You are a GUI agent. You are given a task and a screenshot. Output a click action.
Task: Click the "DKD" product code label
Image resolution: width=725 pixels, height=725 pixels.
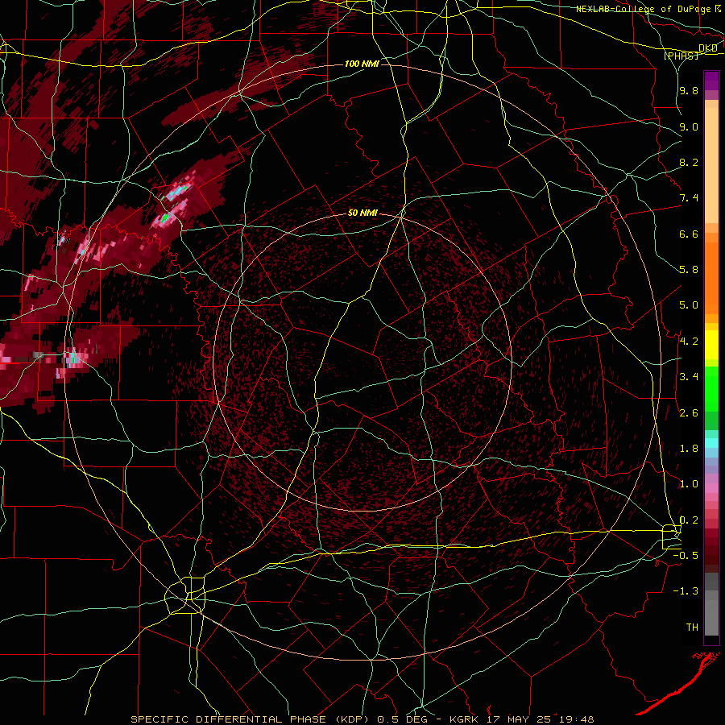click(x=708, y=48)
